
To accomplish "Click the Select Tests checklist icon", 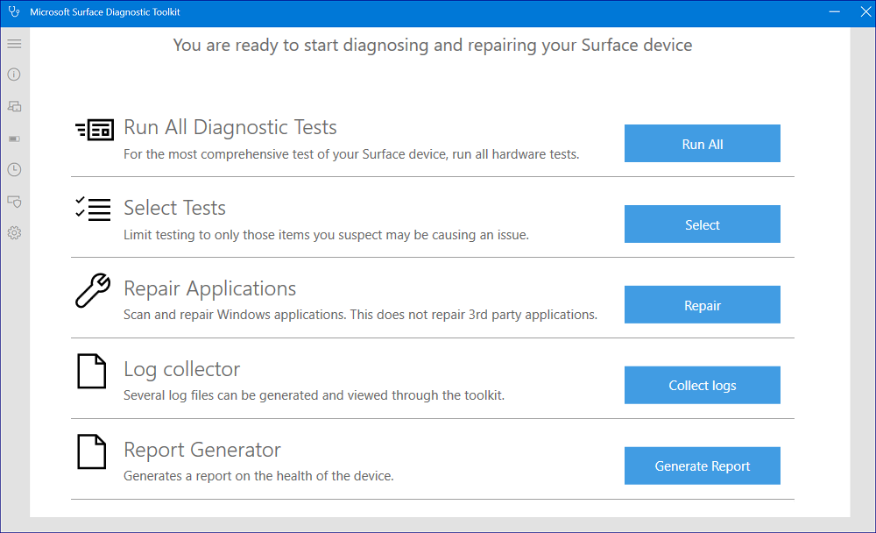I will [x=93, y=209].
